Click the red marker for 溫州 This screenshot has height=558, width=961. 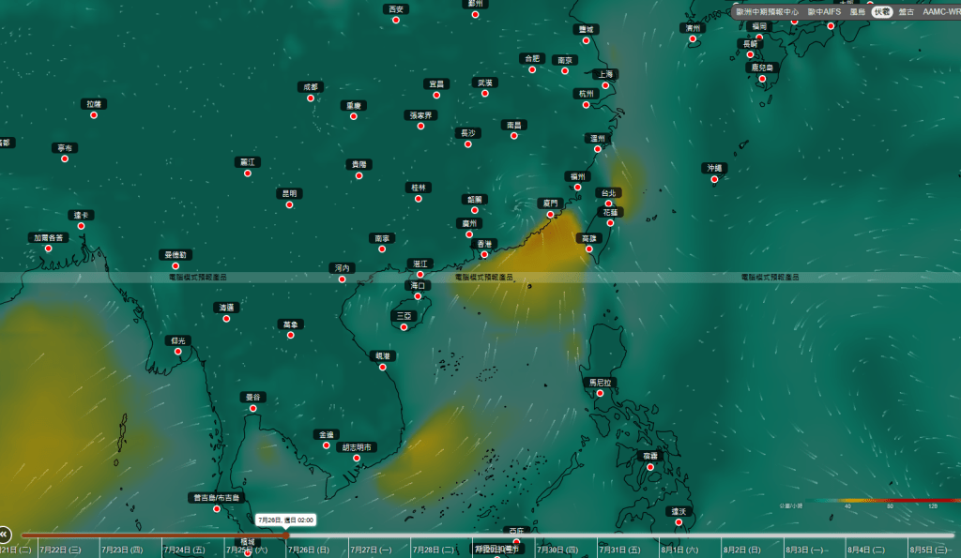tap(598, 149)
